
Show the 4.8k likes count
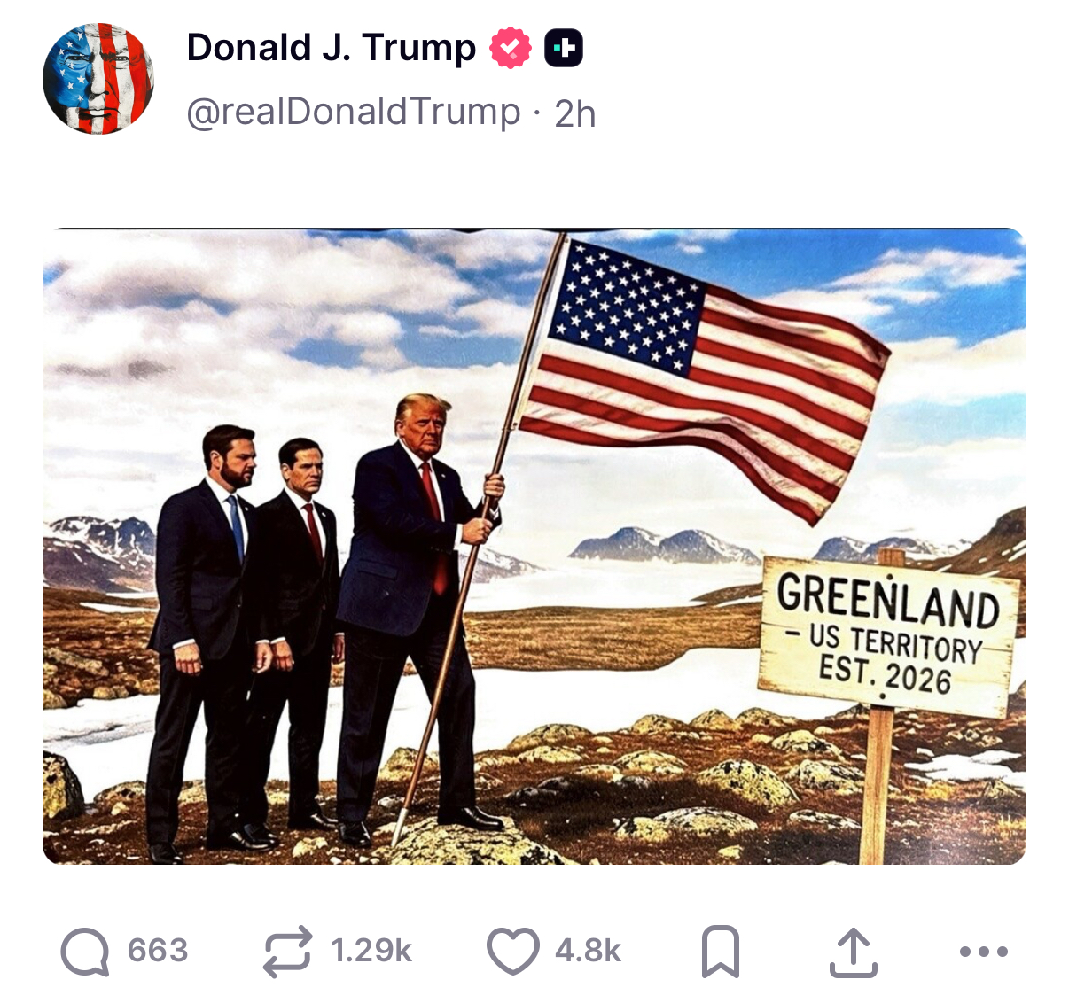tap(588, 951)
